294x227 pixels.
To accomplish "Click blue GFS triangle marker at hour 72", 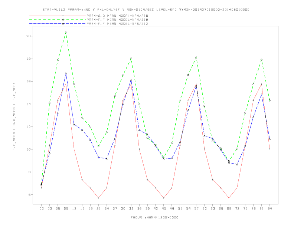I will 237,164.
